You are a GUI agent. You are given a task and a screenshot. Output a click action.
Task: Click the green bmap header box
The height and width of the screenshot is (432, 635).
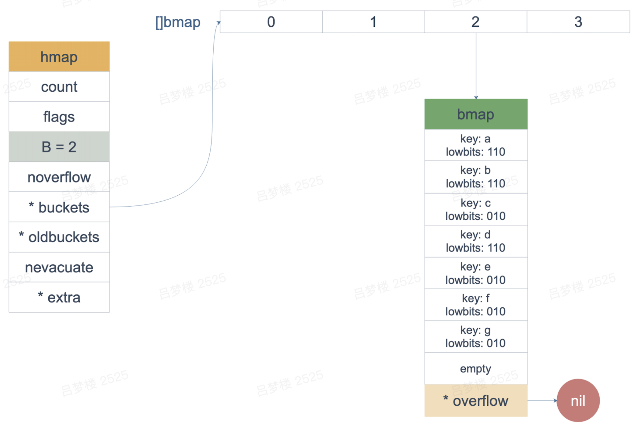pos(476,114)
